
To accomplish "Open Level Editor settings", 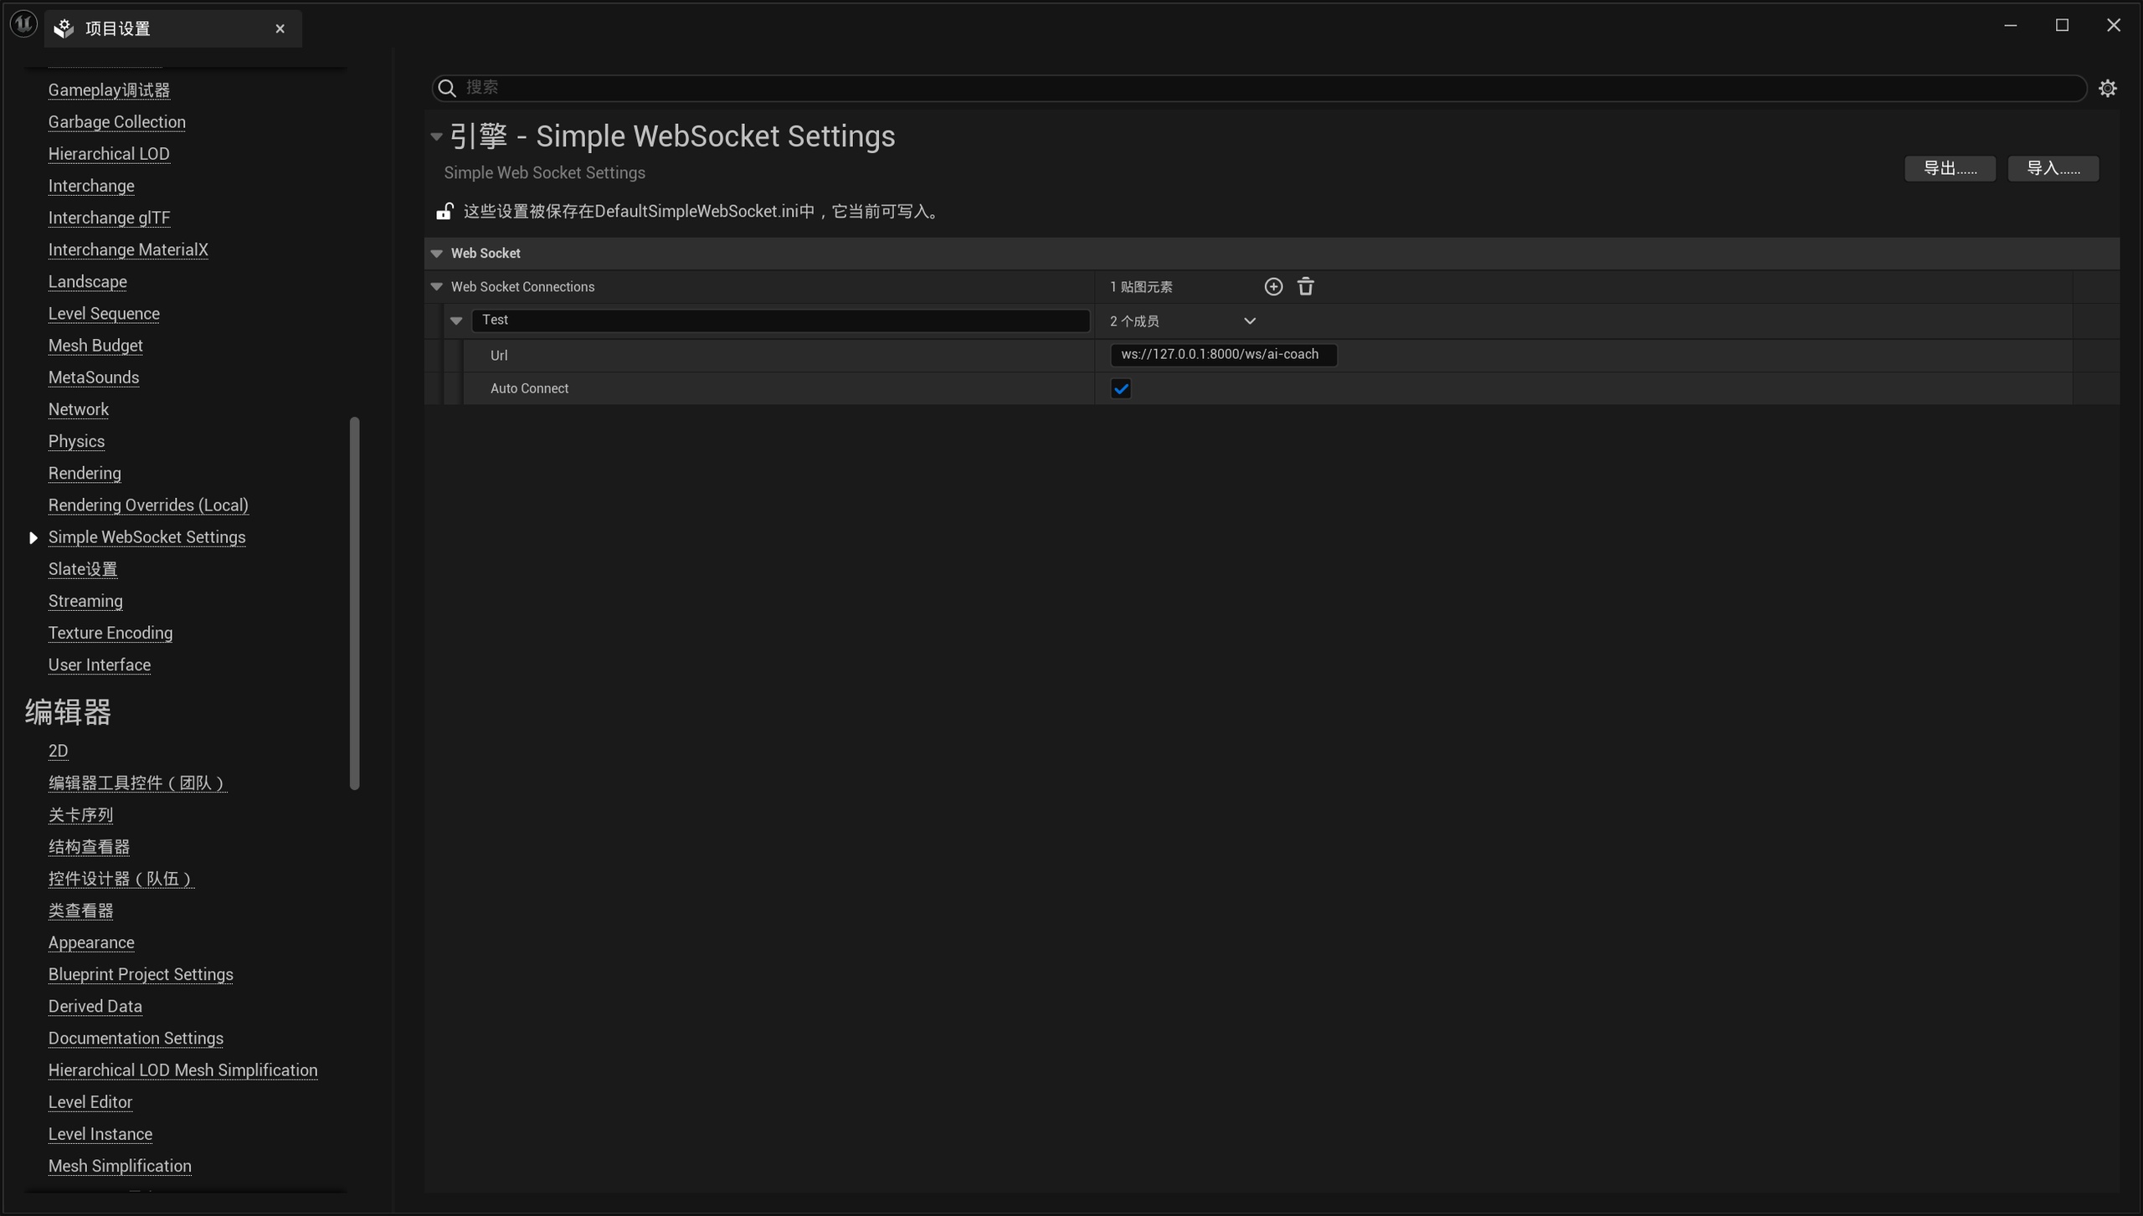I will [90, 1103].
